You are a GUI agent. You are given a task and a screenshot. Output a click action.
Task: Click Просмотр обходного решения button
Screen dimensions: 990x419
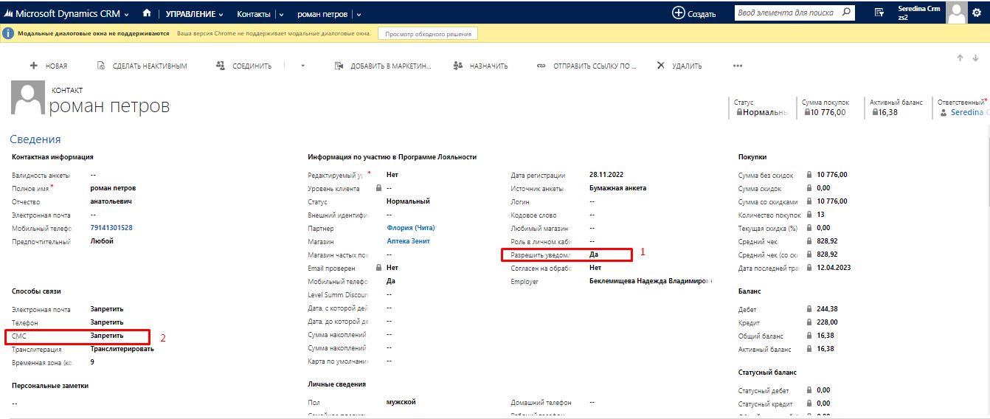(428, 33)
